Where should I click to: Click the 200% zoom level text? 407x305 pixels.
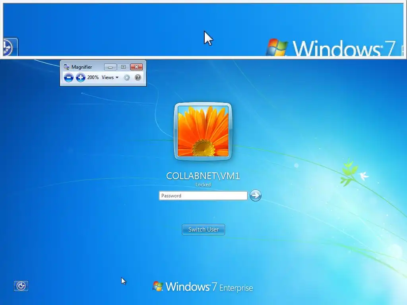coord(93,77)
